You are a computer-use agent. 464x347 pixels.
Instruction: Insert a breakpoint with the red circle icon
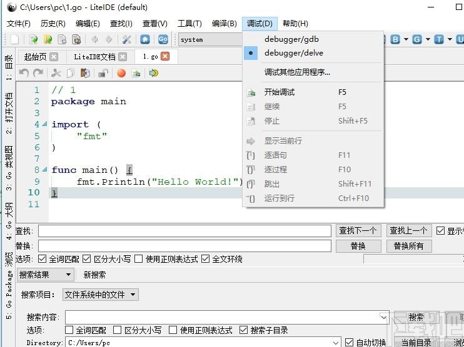121,73
